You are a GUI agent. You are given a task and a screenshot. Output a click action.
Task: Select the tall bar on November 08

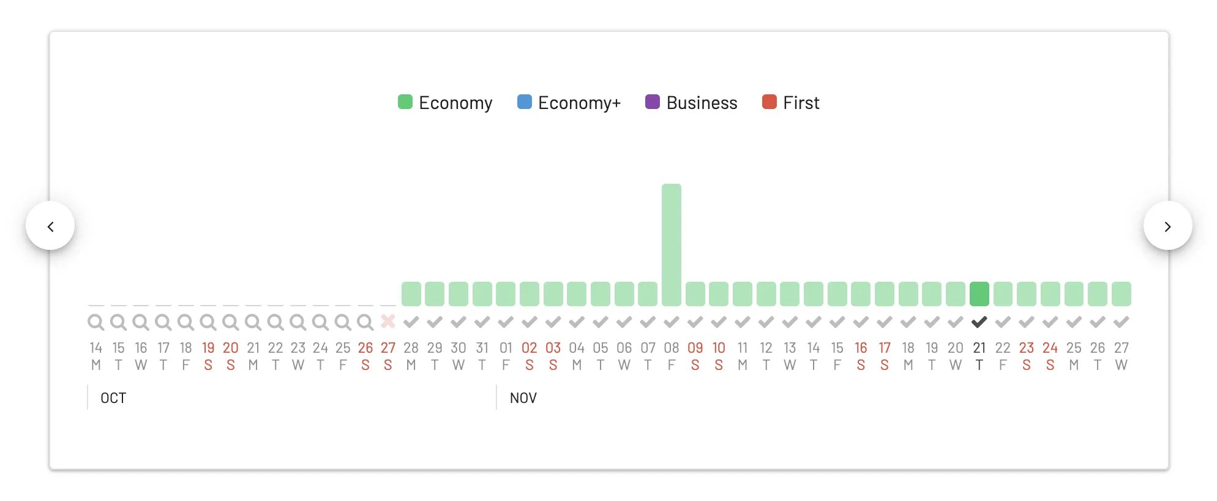click(672, 245)
